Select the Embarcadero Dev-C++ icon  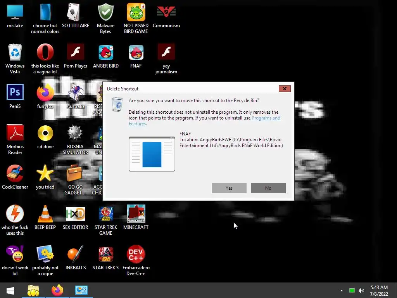point(136,254)
